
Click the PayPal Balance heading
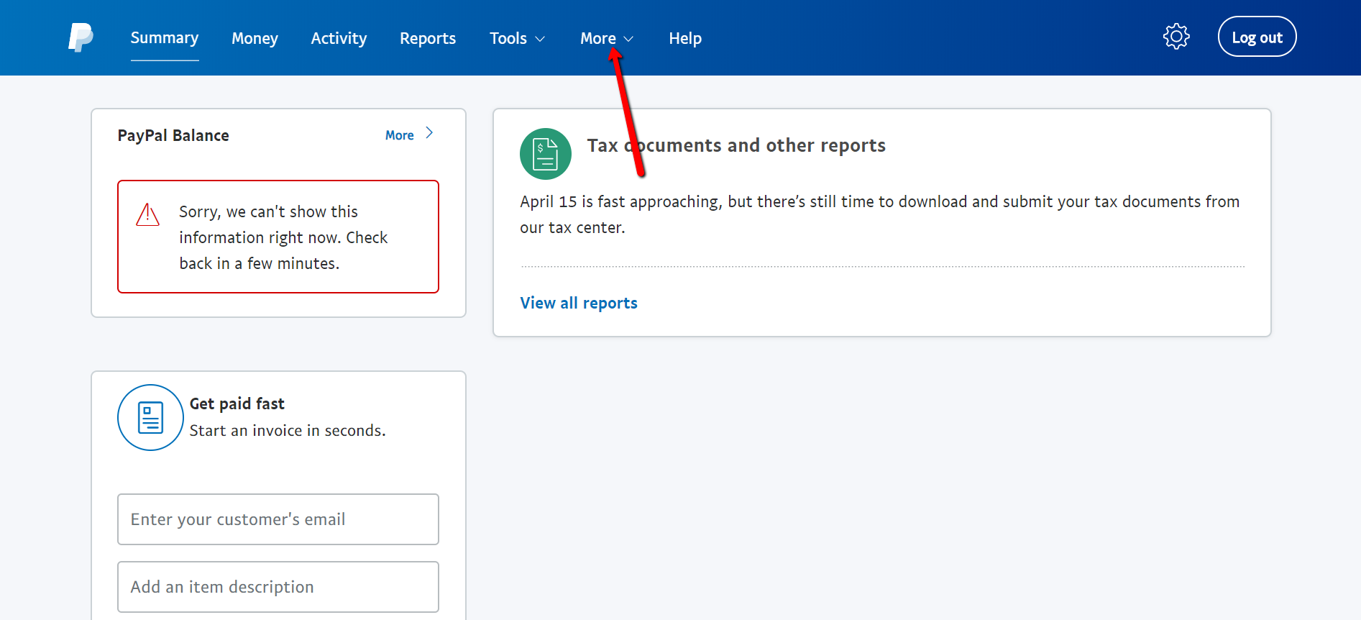click(x=173, y=135)
